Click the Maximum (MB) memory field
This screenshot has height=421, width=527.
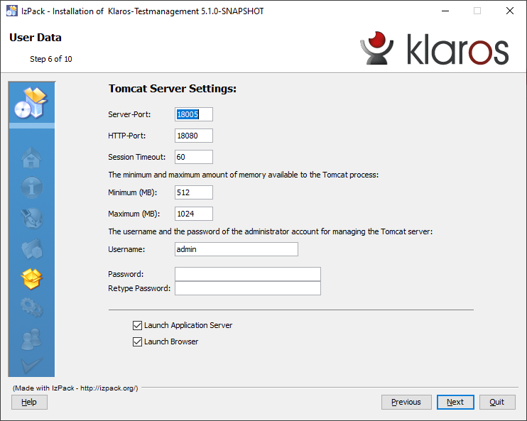(193, 214)
